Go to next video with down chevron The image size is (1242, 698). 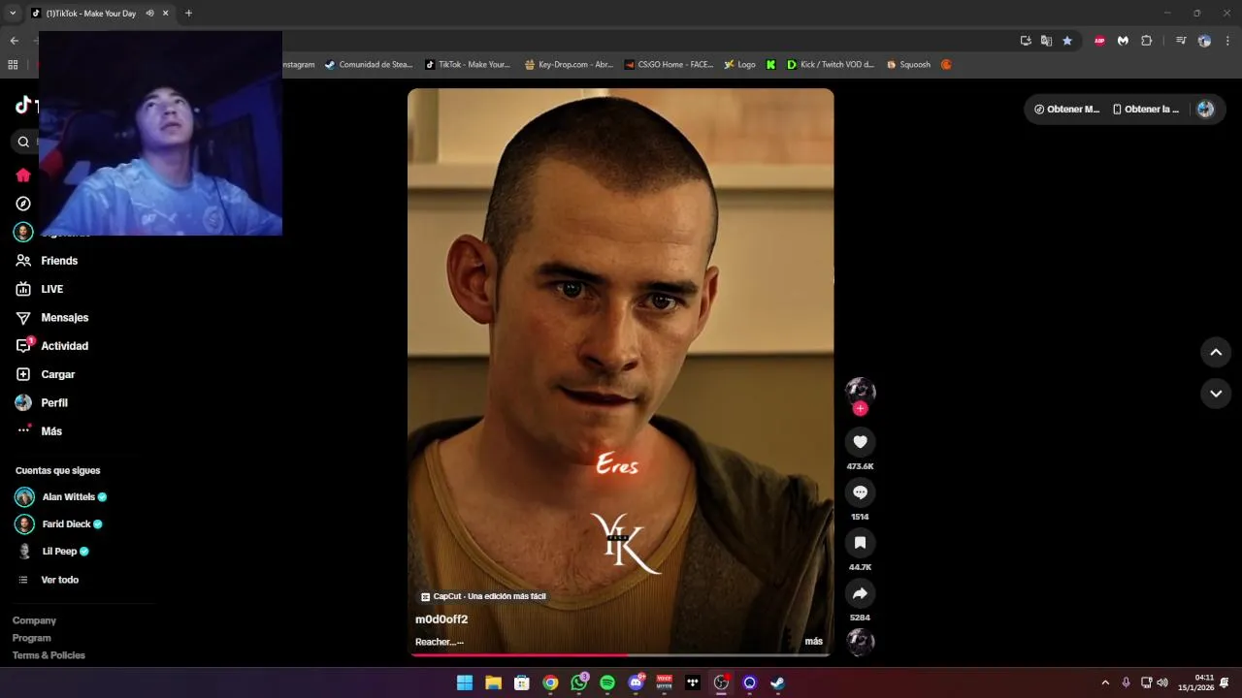point(1216,394)
